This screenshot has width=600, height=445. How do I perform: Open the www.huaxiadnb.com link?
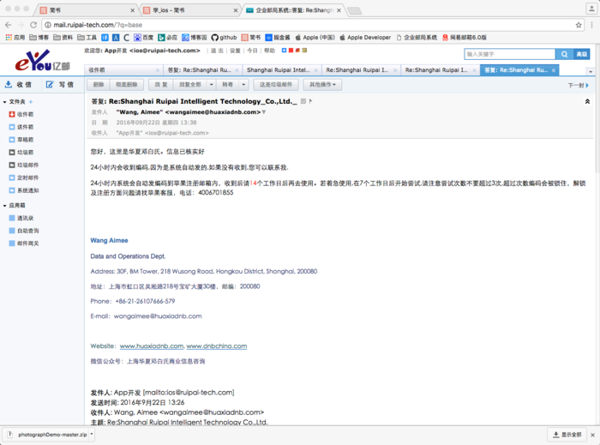coord(152,346)
